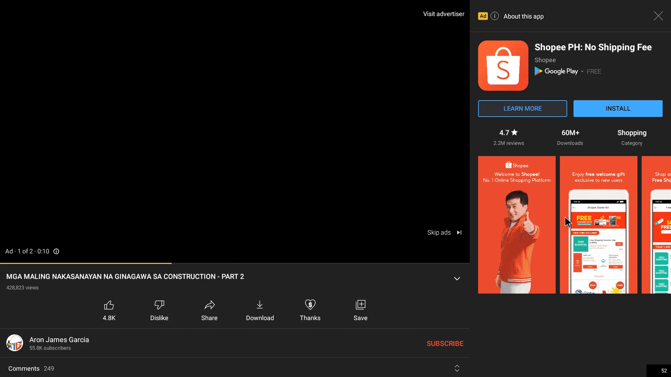Subscribe to Aron James Garcia

[445, 343]
